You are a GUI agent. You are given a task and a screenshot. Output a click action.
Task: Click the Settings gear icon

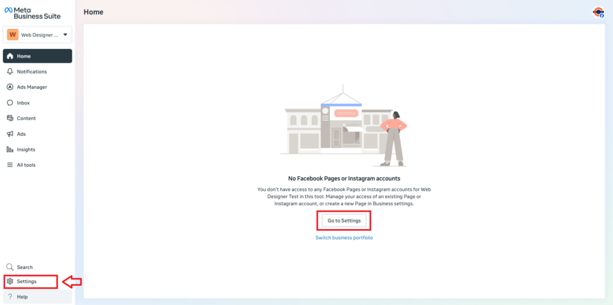(x=11, y=281)
